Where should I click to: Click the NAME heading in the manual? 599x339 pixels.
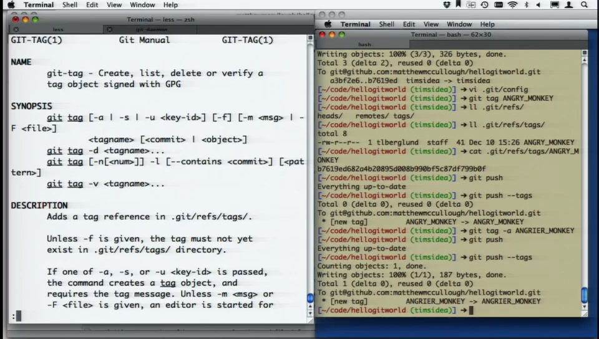(21, 62)
